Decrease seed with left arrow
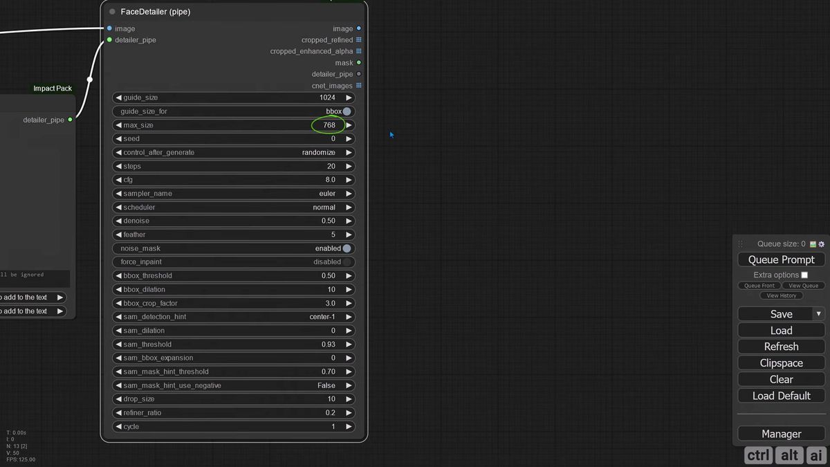The width and height of the screenshot is (830, 467). (x=118, y=138)
